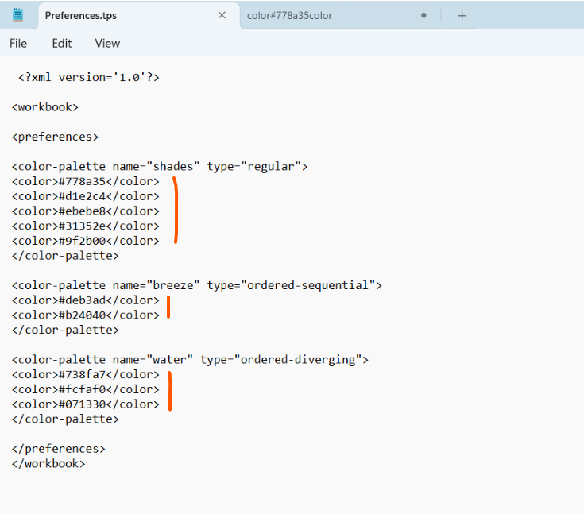The image size is (584, 518).
Task: Close the Preferences.tps tab
Action: coord(222,15)
